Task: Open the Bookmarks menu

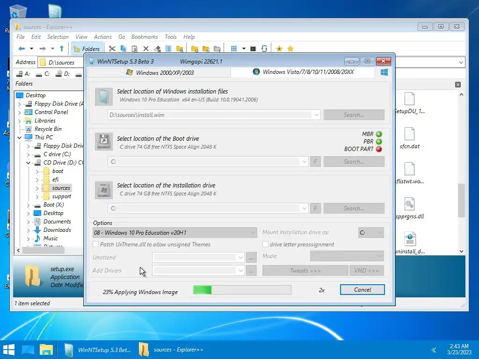Action: [145, 36]
